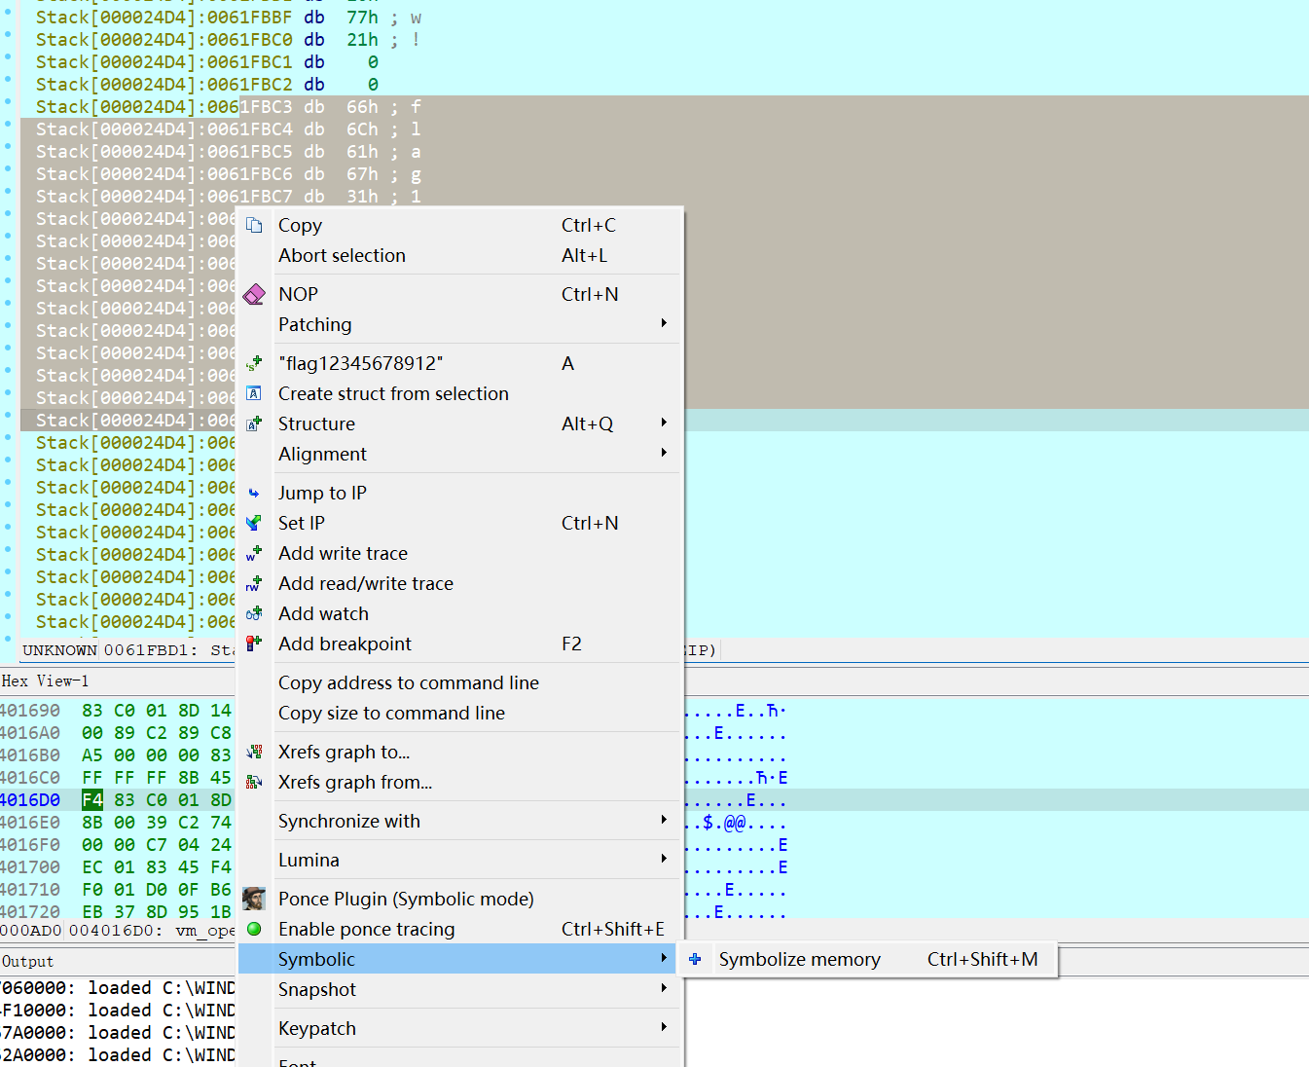The width and height of the screenshot is (1309, 1067).
Task: Click value 21h on Stack line 0061FBC0
Action: coord(362,40)
